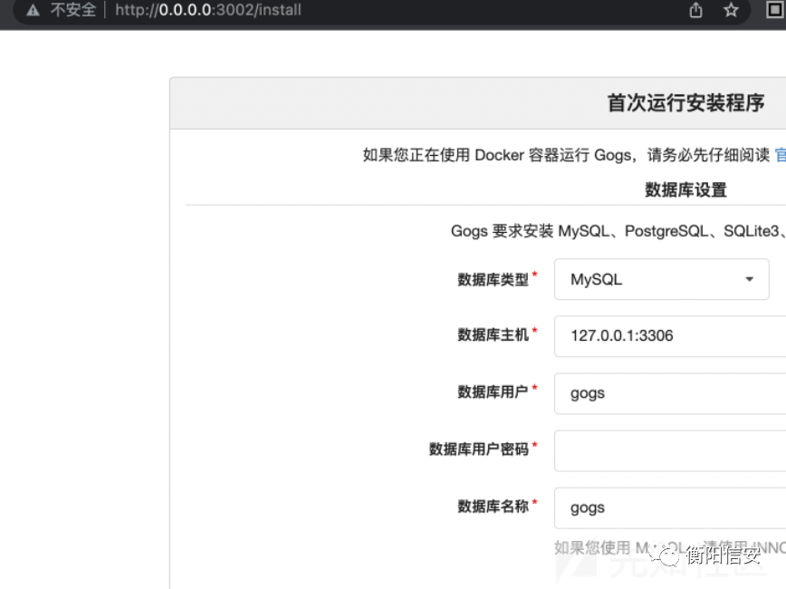The image size is (786, 589).
Task: Click the 数据库主机 label
Action: click(x=494, y=334)
